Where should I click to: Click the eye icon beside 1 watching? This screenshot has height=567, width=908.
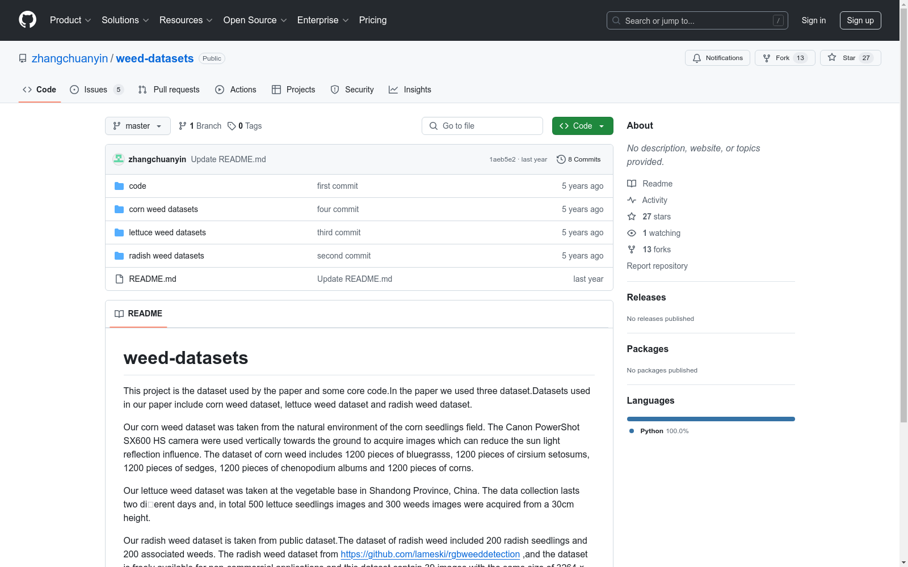pyautogui.click(x=632, y=233)
